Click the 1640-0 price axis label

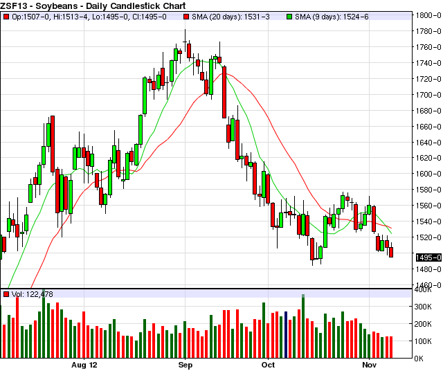pos(428,143)
